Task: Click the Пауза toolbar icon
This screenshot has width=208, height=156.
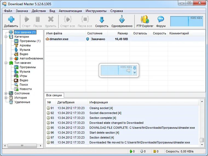Action: [38, 19]
